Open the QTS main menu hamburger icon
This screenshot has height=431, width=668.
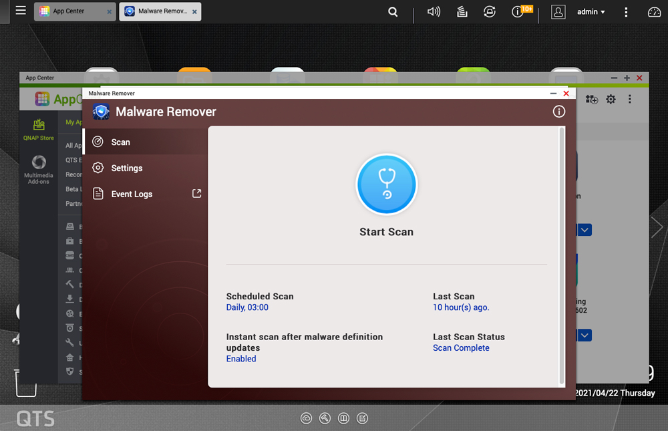point(21,11)
